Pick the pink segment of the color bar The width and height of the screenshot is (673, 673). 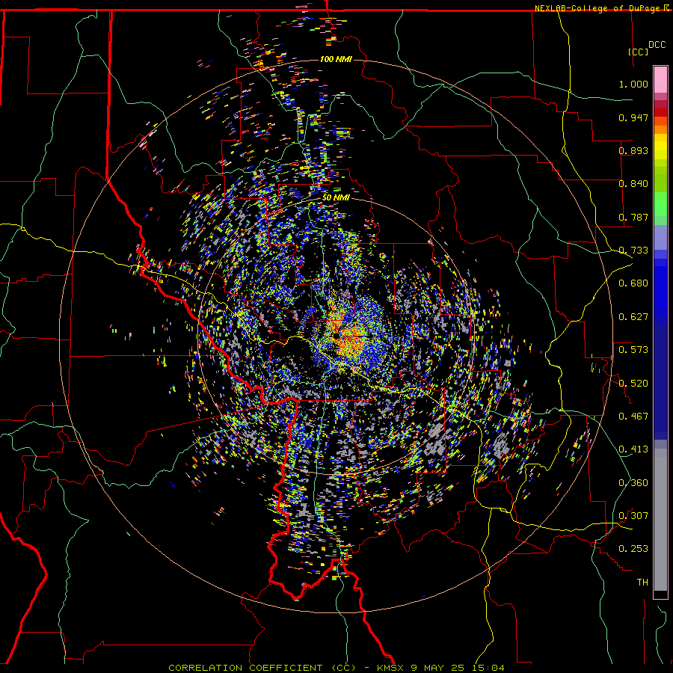coord(660,79)
